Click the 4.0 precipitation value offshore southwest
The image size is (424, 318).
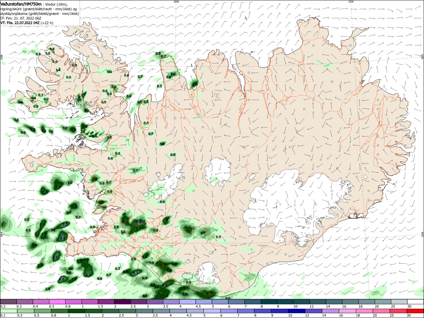pos(62,279)
